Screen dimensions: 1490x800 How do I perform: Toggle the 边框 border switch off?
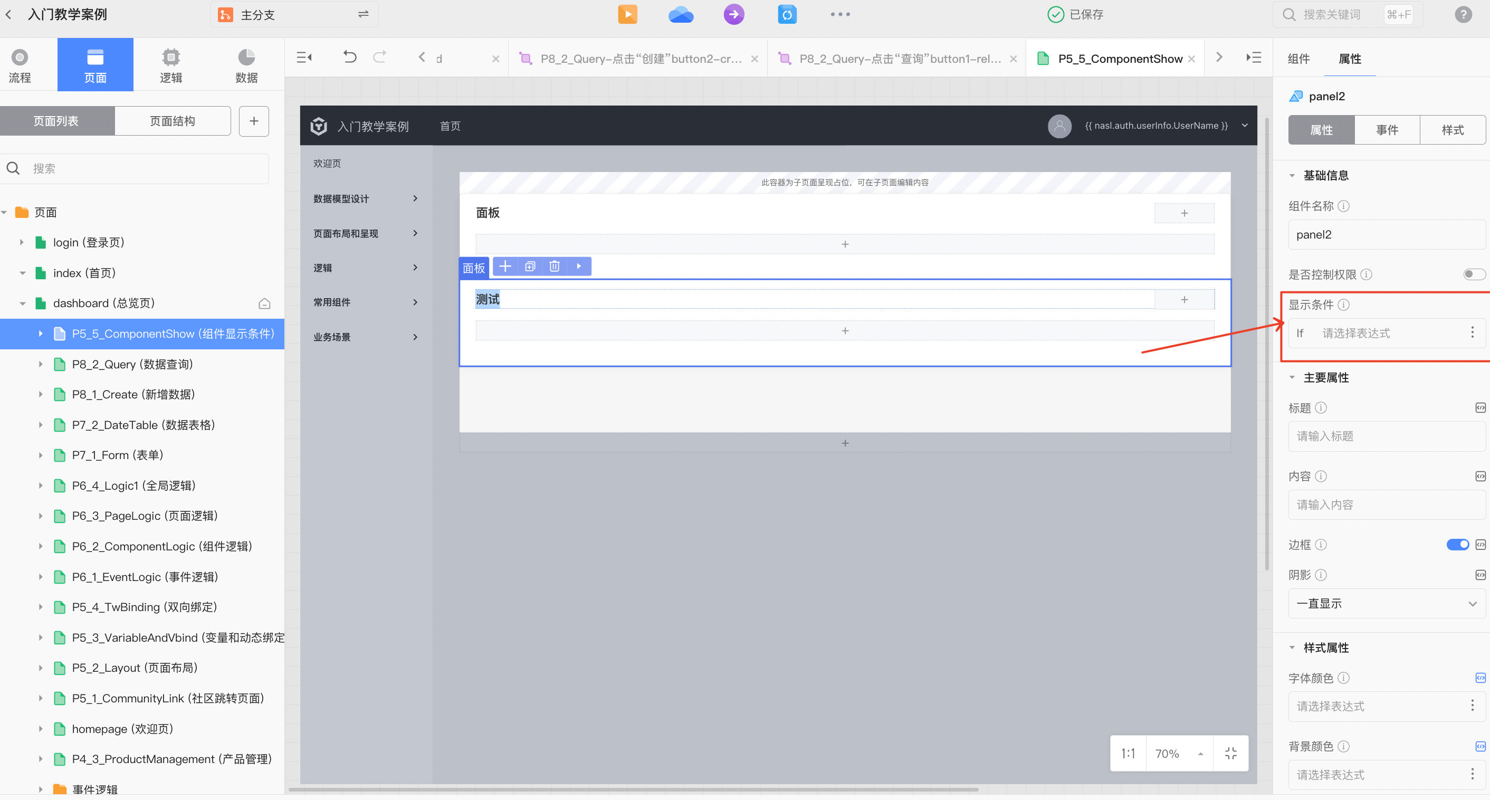tap(1457, 544)
